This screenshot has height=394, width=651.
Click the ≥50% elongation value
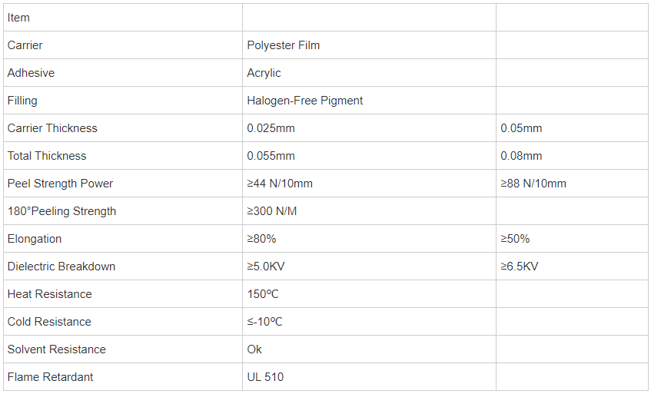click(x=515, y=238)
